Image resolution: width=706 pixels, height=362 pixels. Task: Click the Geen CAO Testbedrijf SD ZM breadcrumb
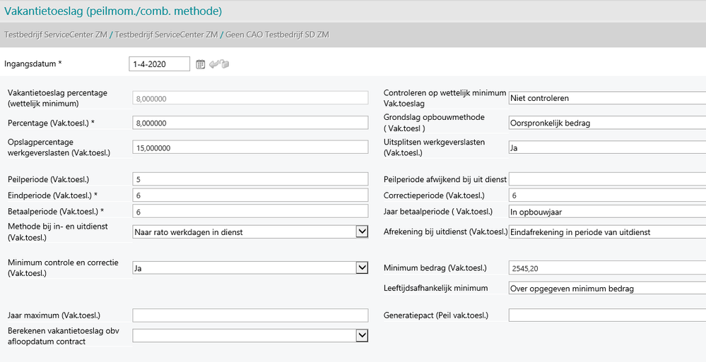(x=277, y=35)
